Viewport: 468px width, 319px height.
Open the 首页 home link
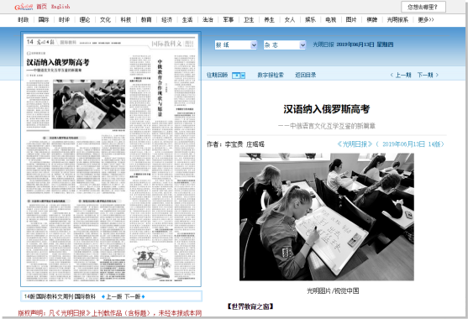tap(42, 7)
